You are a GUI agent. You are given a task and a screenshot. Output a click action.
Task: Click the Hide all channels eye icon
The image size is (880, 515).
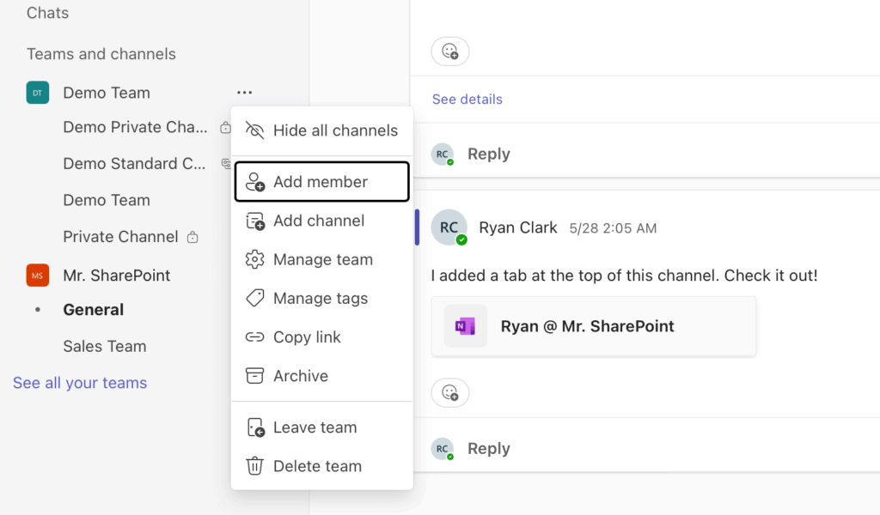(x=254, y=130)
